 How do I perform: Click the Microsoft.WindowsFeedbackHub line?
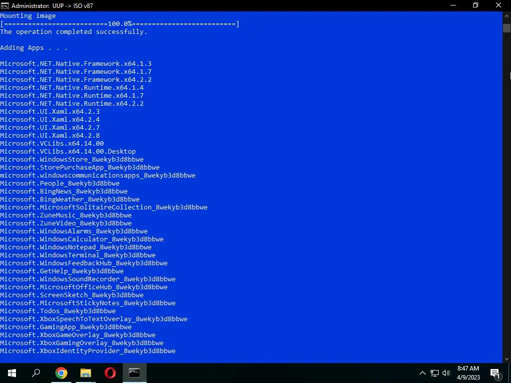click(84, 263)
